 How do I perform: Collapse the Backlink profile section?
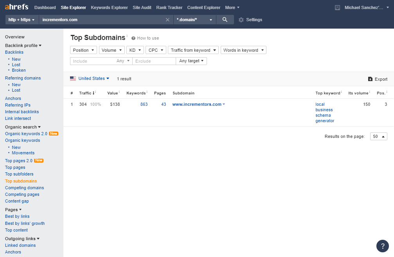[x=23, y=45]
